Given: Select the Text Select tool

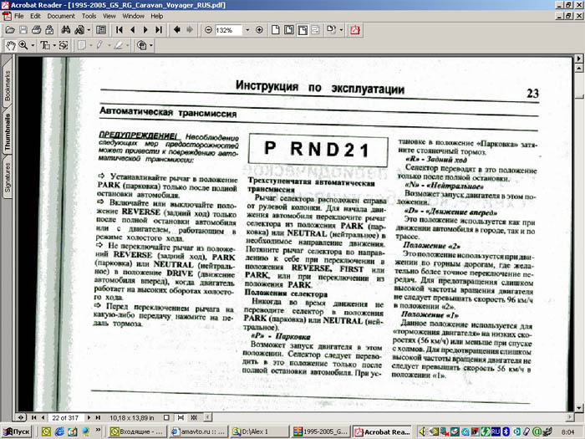Looking at the screenshot, I should point(45,44).
